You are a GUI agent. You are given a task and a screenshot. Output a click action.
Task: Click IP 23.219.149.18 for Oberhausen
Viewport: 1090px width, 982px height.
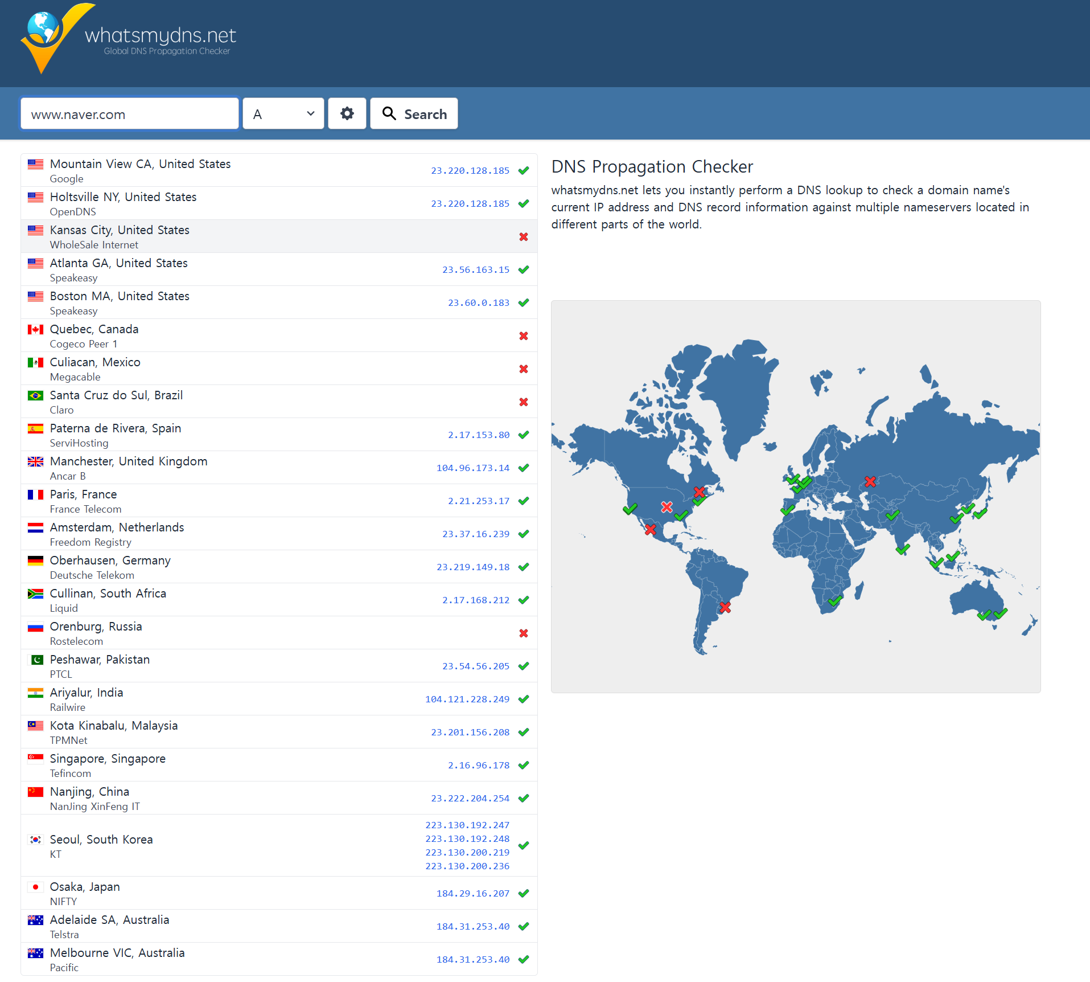[473, 567]
